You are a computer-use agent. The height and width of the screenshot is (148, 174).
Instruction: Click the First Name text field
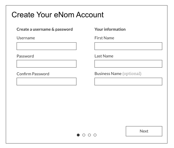[x=128, y=46]
